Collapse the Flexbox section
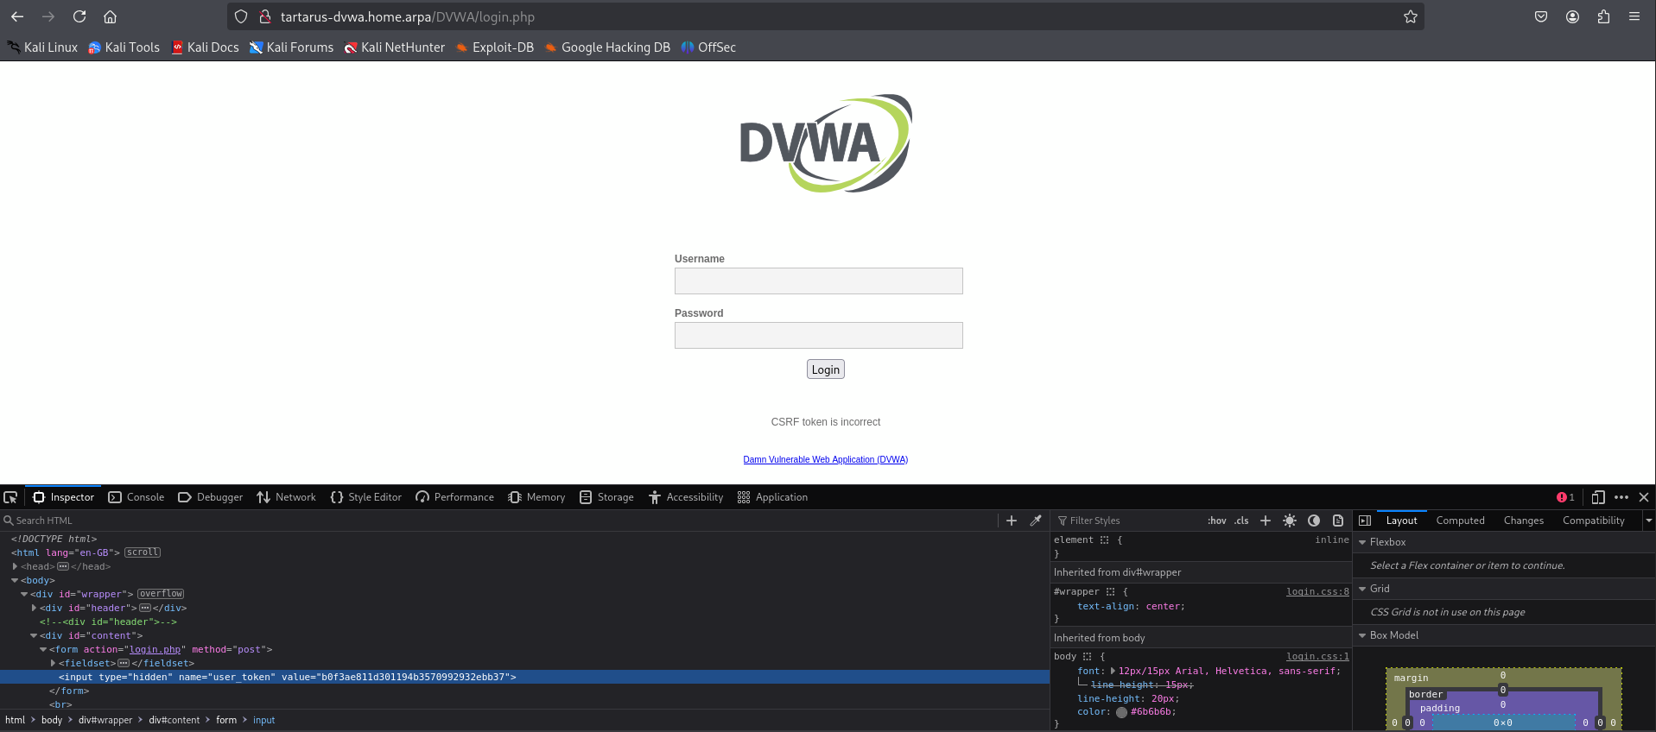The width and height of the screenshot is (1656, 732). 1362,542
